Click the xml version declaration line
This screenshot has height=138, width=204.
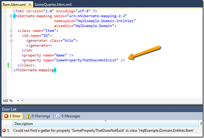55,11
